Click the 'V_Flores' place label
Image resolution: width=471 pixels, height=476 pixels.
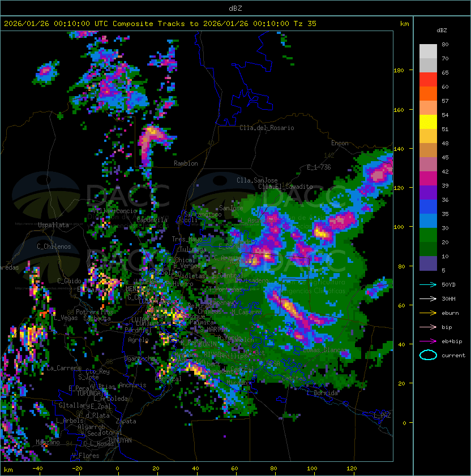(85, 456)
